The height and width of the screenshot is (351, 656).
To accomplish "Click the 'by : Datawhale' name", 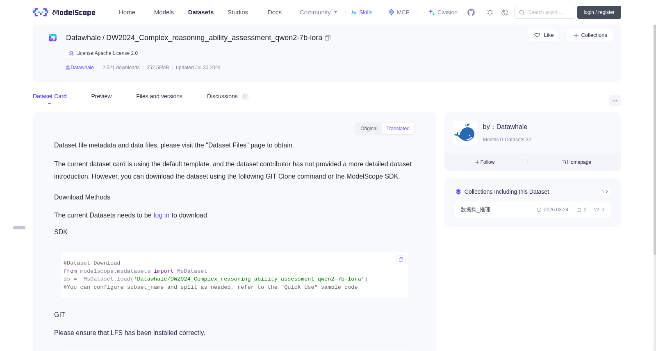I will coord(505,127).
